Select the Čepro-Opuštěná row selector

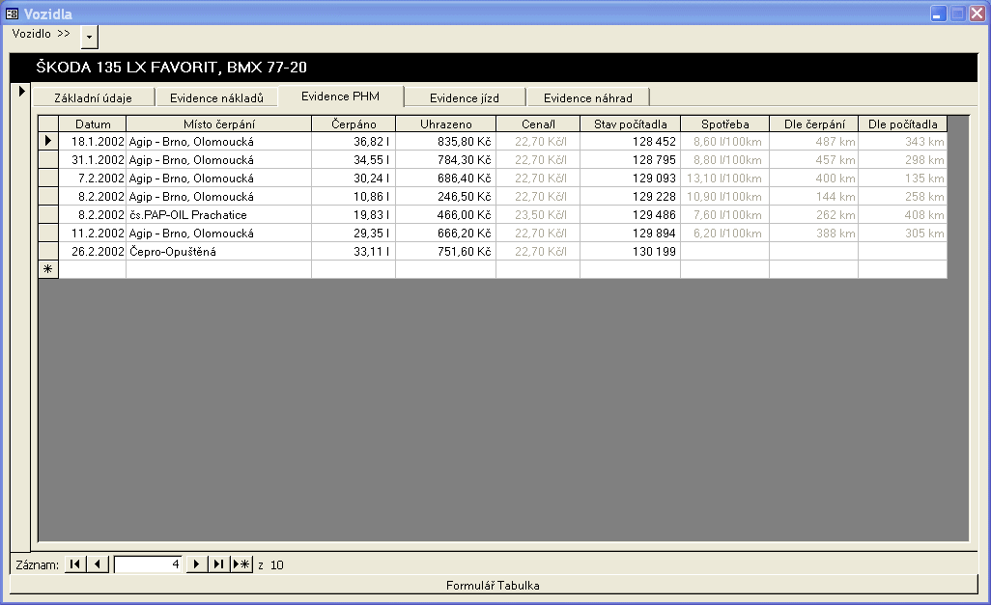[48, 252]
